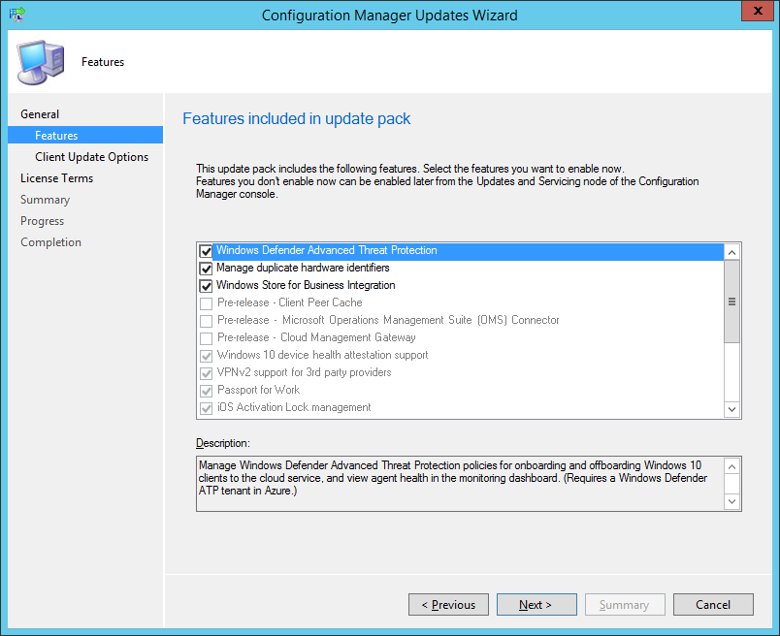The height and width of the screenshot is (636, 780).
Task: Click the features list scrollbar thumb
Action: pos(731,302)
